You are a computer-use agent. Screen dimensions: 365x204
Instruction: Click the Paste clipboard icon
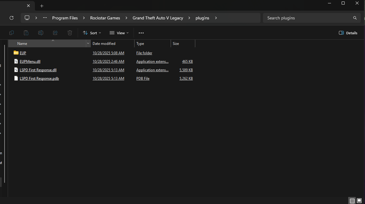tap(26, 33)
